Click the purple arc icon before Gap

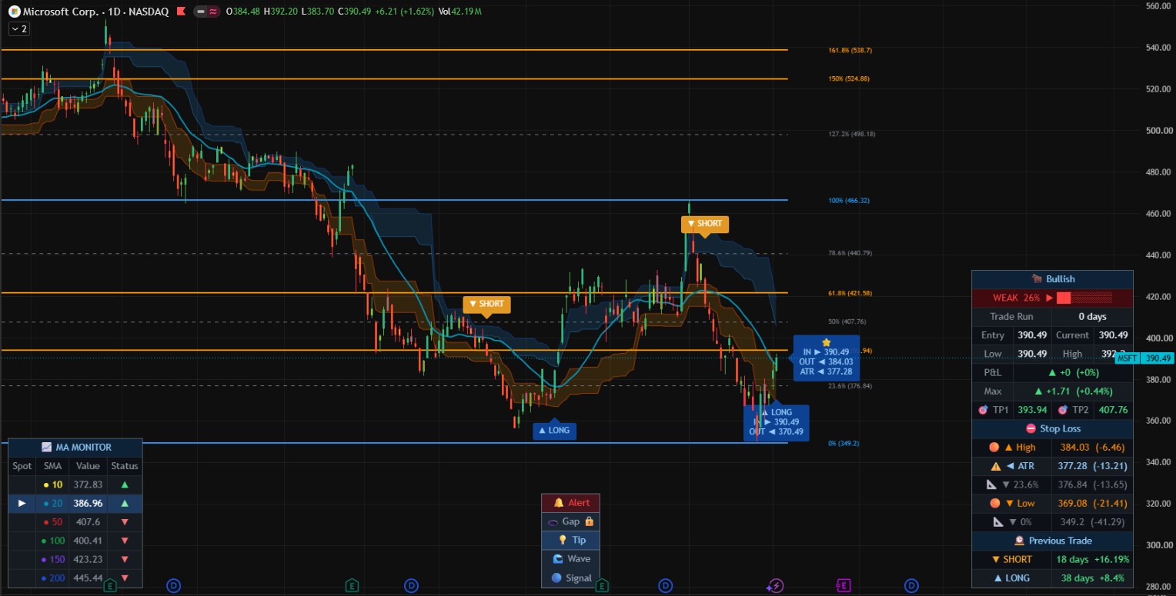553,522
